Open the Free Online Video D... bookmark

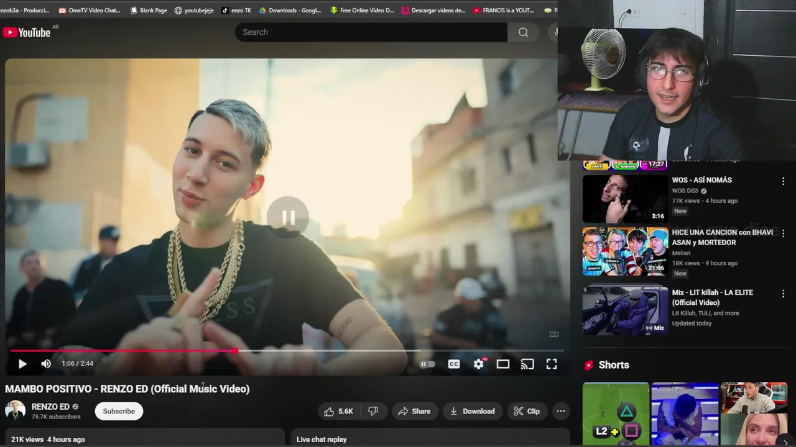[x=363, y=11]
